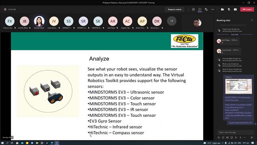The width and height of the screenshot is (257, 145).
Task: Send the chat message
Action: point(252,137)
